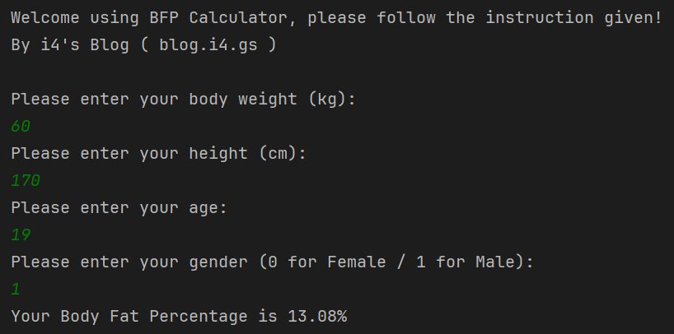Click the "i4's Blog" author text
This screenshot has width=674, height=334.
85,45
